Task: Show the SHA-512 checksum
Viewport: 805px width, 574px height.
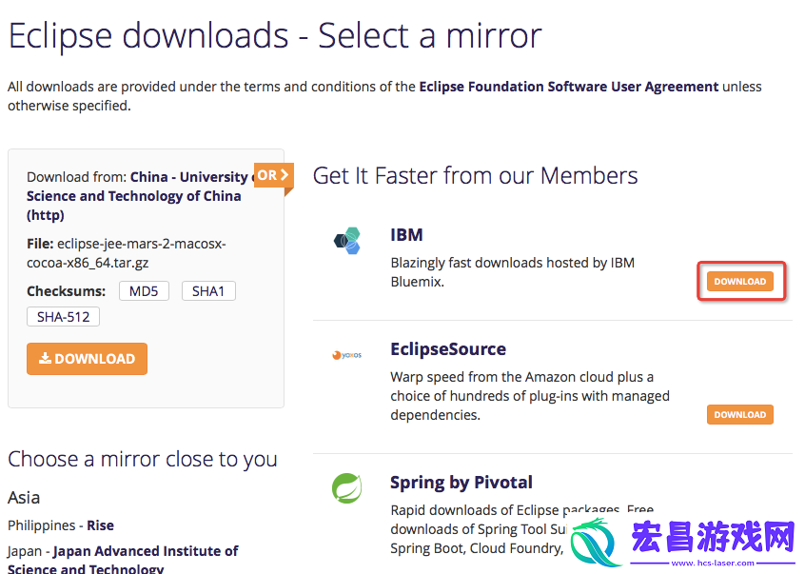Action: (x=63, y=317)
